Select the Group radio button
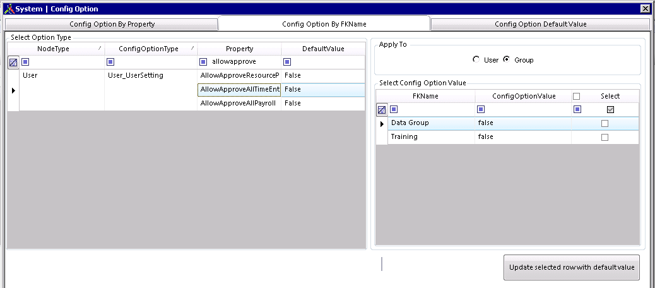Screen dimensions: 655x288 (506, 60)
